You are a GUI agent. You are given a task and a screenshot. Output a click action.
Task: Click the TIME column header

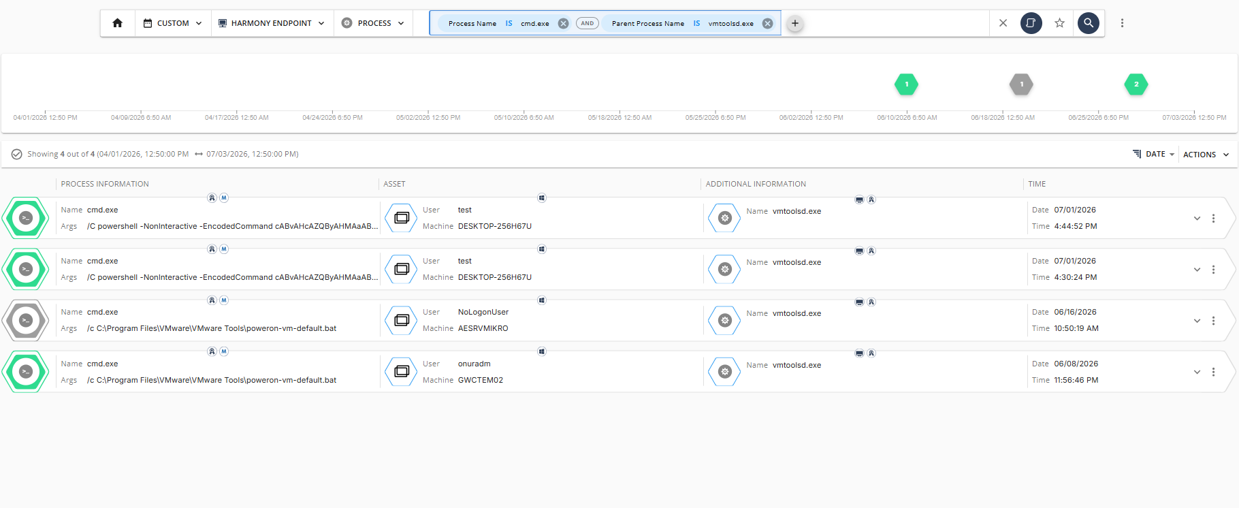click(x=1037, y=184)
